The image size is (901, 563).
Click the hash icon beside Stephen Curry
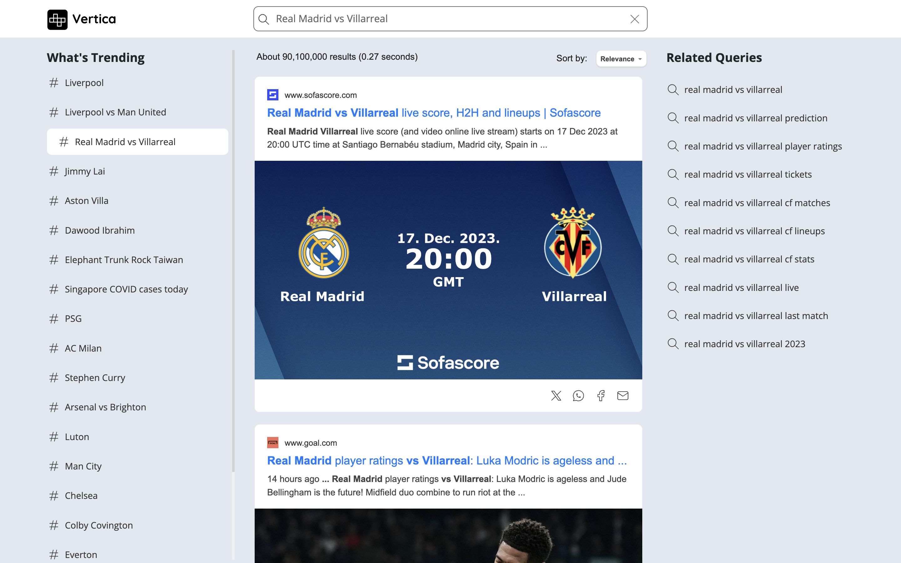pyautogui.click(x=54, y=378)
